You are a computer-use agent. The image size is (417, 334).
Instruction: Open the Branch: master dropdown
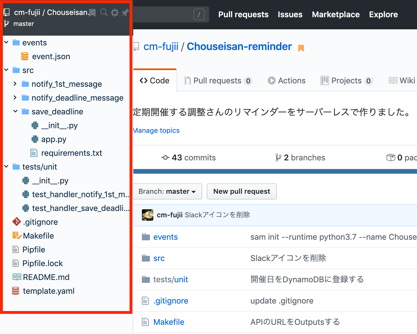(167, 191)
